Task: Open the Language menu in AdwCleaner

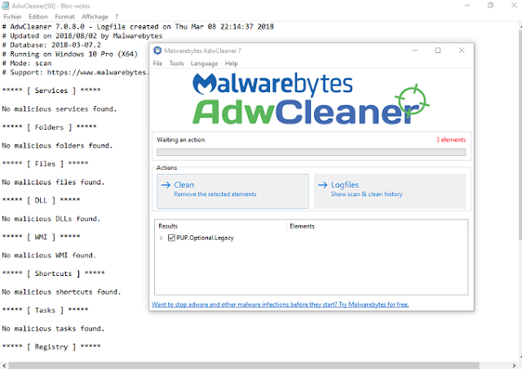Action: [204, 64]
